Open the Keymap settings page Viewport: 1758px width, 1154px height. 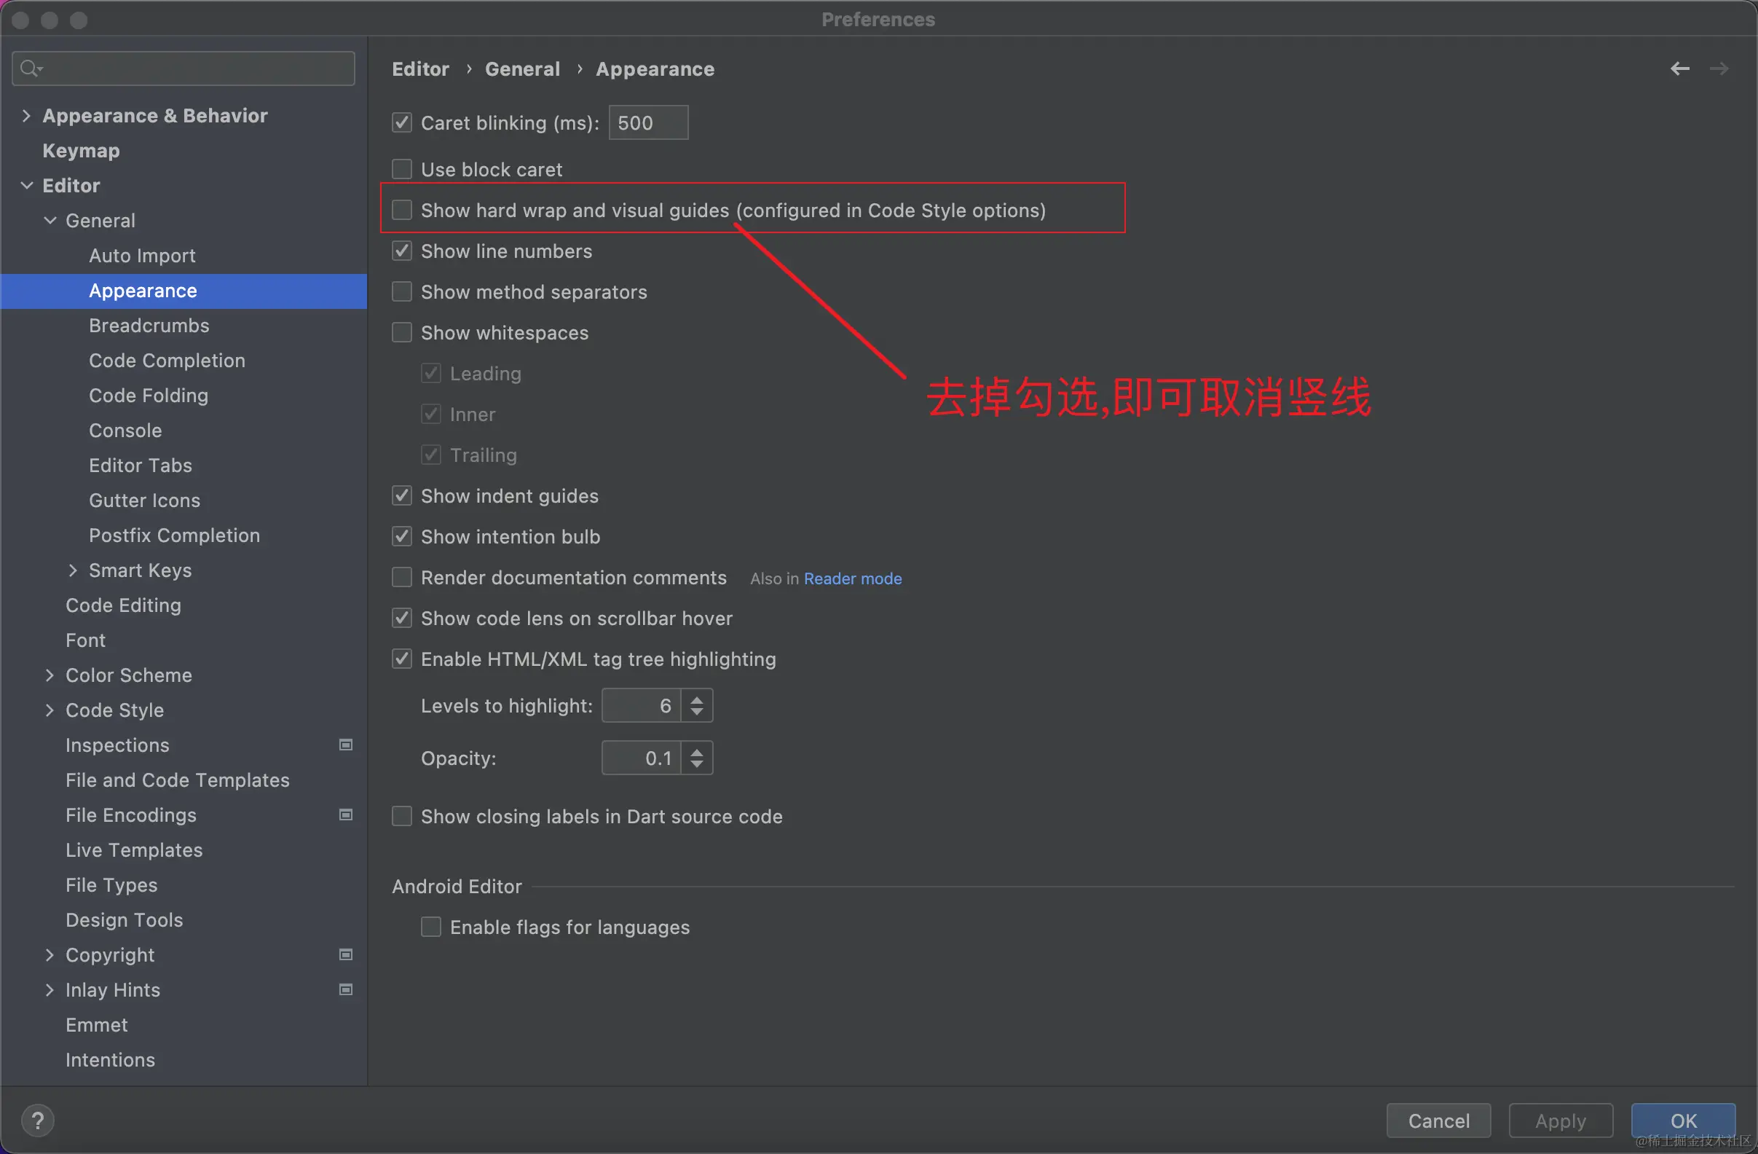tap(82, 151)
